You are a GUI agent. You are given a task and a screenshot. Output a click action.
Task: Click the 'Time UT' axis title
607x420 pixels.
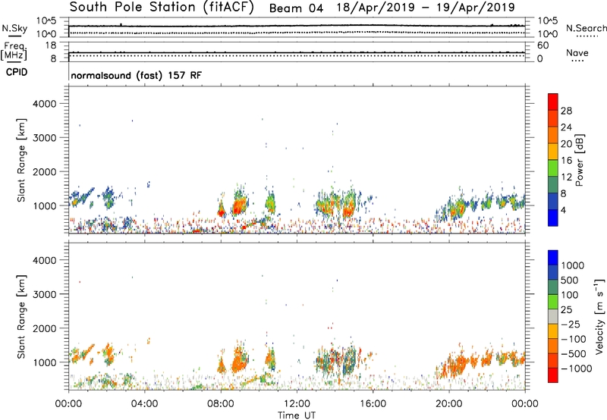point(297,415)
